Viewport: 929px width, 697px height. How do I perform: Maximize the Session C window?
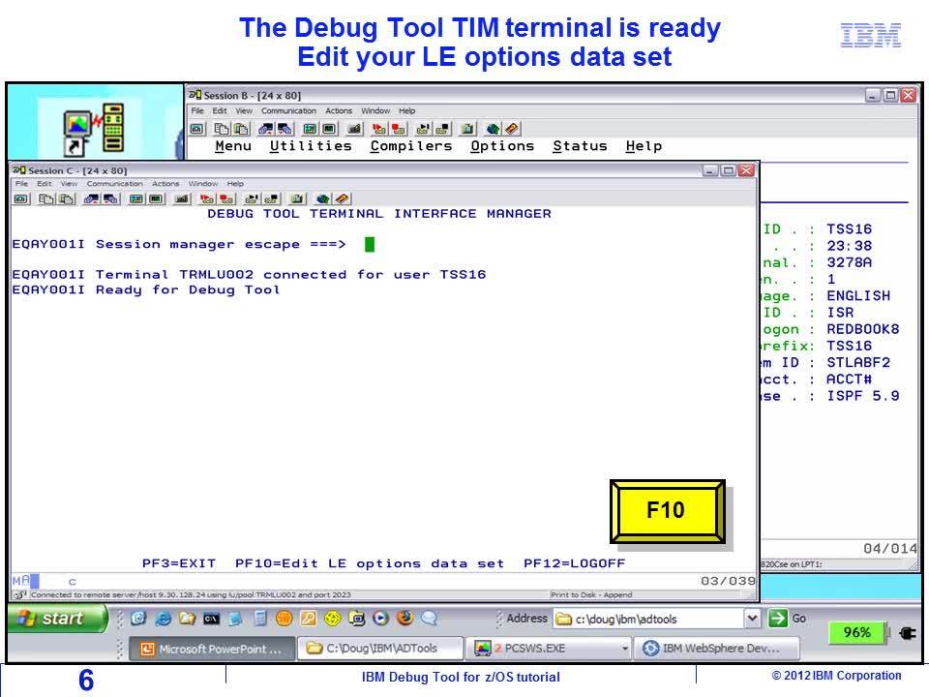728,170
